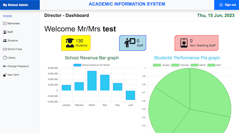Image resolution: width=239 pixels, height=133 pixels.
Task: Click the 8,000,000 y-axis label
Action: click(53, 68)
